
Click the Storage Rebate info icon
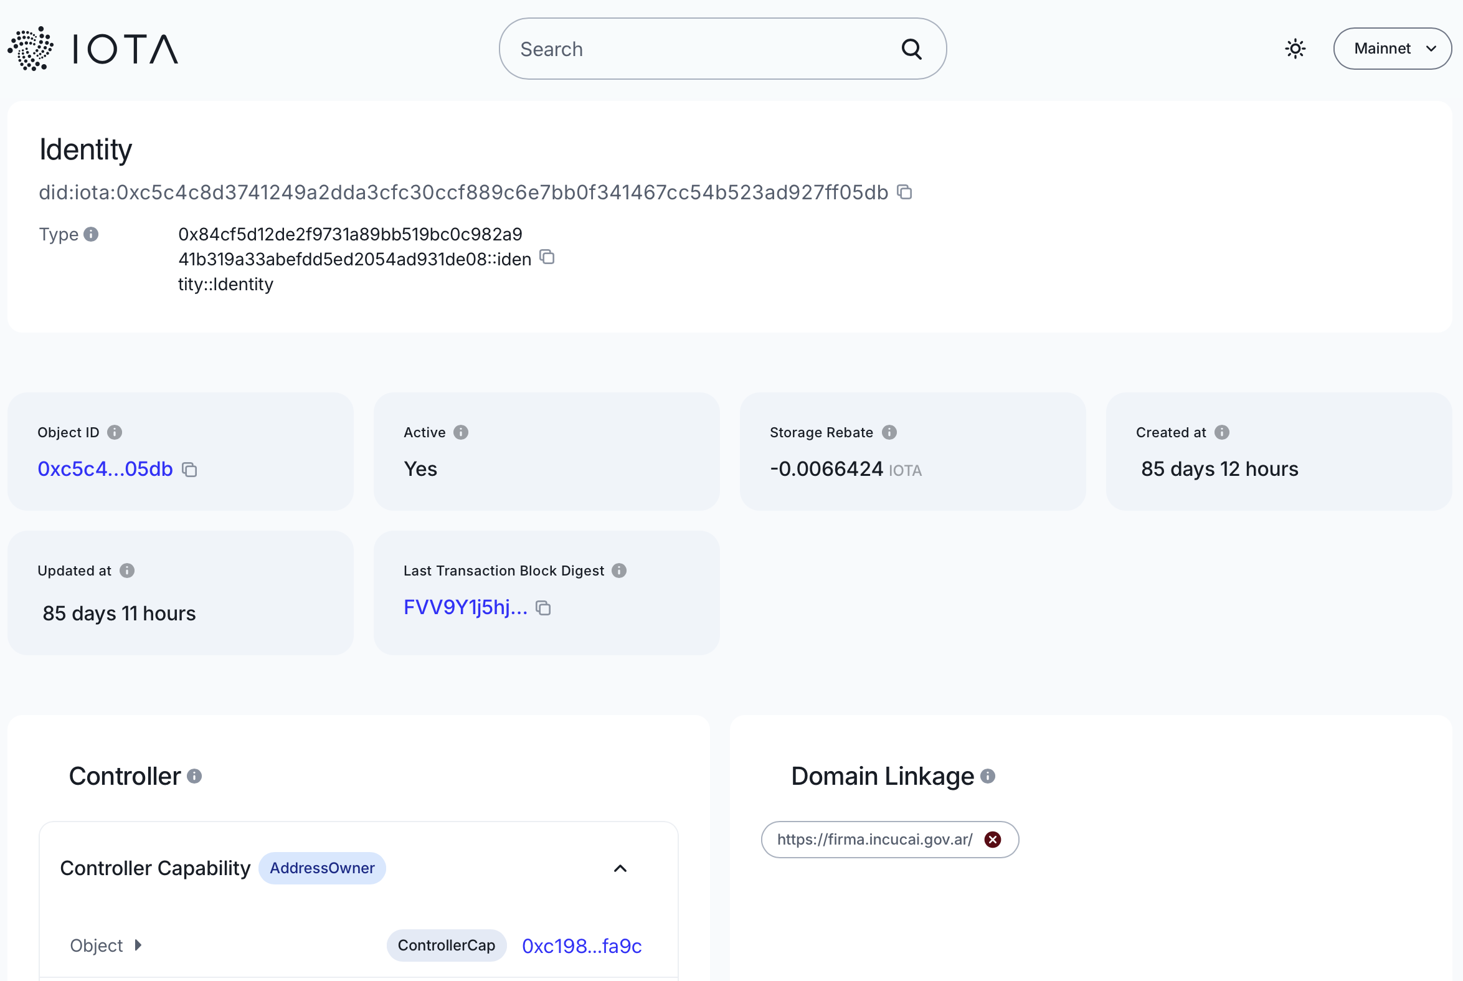(889, 432)
